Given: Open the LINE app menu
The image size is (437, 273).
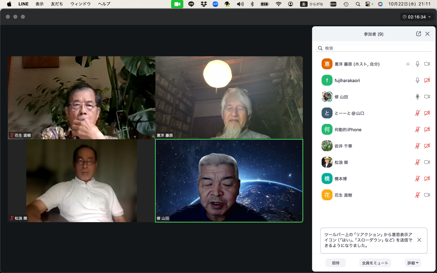Looking at the screenshot, I should pos(23,4).
